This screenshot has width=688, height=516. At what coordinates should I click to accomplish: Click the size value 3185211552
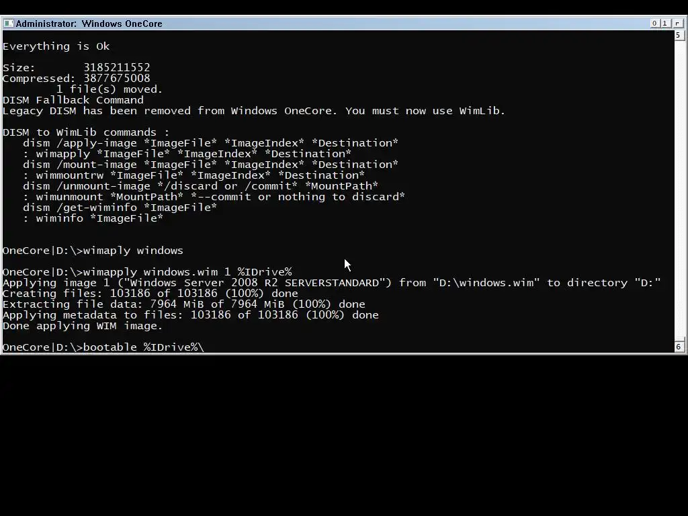pyautogui.click(x=117, y=68)
